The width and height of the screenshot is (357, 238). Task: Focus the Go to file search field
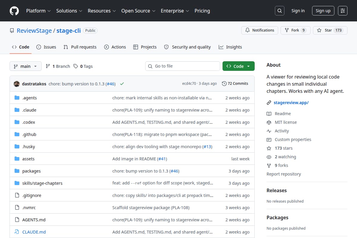click(x=183, y=66)
